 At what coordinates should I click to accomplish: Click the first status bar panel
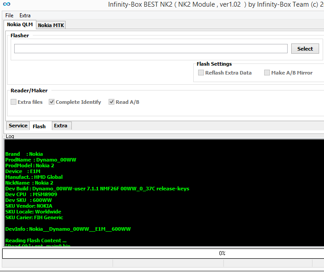pyautogui.click(x=58, y=263)
